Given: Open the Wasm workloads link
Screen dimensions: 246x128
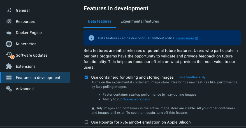Looking at the screenshot, I should click(136, 99).
